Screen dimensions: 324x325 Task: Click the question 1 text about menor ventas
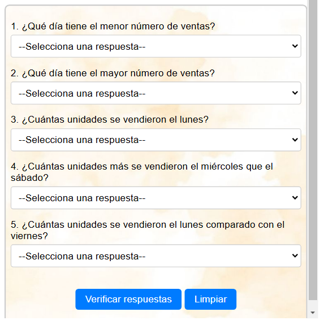[x=113, y=27]
